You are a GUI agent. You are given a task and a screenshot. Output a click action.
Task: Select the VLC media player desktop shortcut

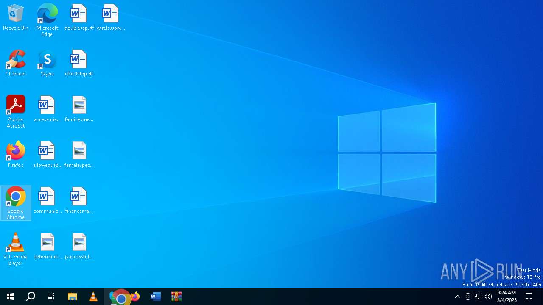click(16, 249)
